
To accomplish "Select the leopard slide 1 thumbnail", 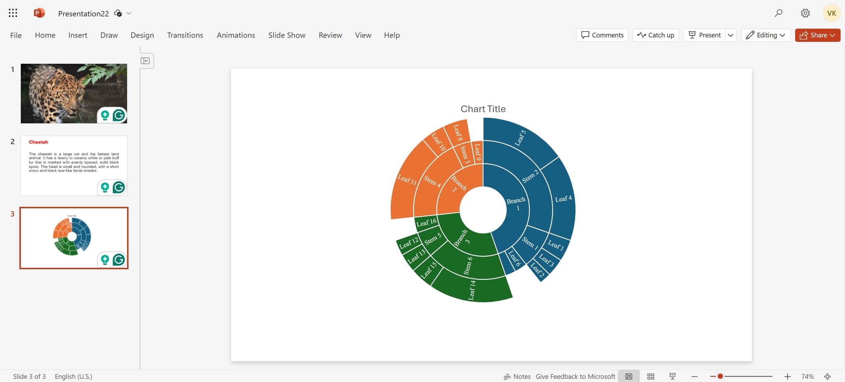I will point(74,94).
